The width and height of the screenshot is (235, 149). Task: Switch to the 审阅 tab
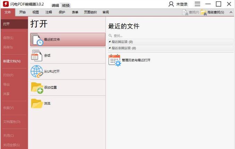coord(106,12)
